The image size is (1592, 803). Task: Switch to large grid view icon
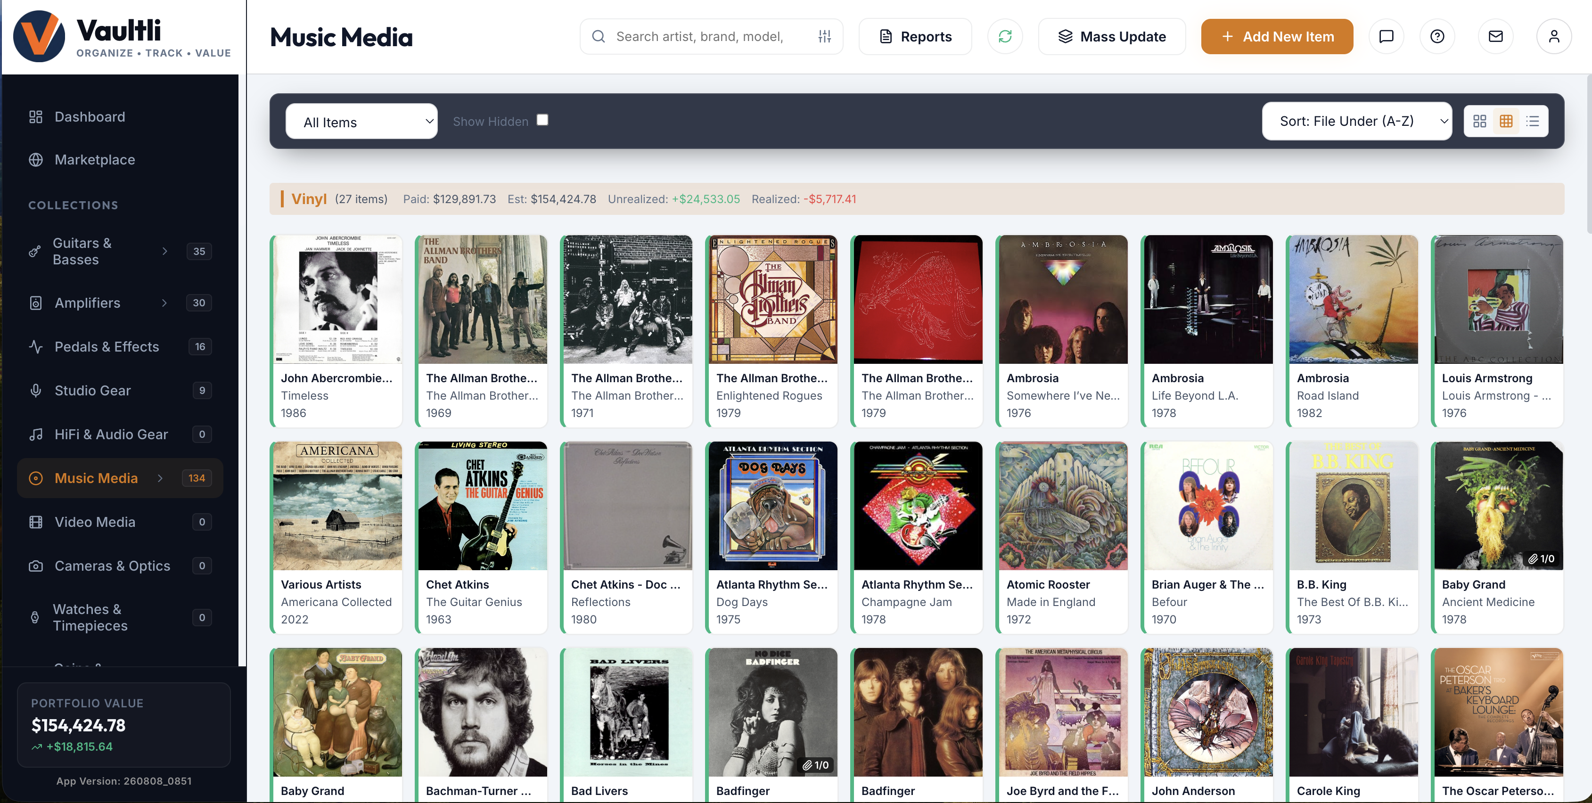point(1479,121)
